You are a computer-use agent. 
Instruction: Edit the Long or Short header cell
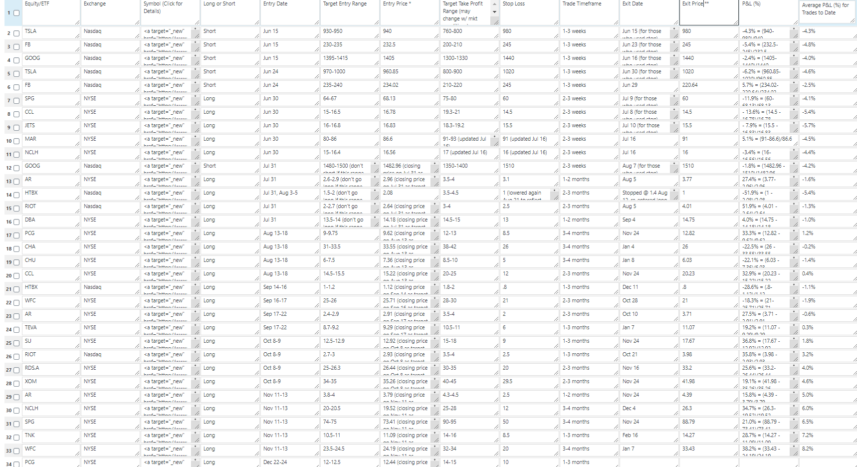(230, 12)
